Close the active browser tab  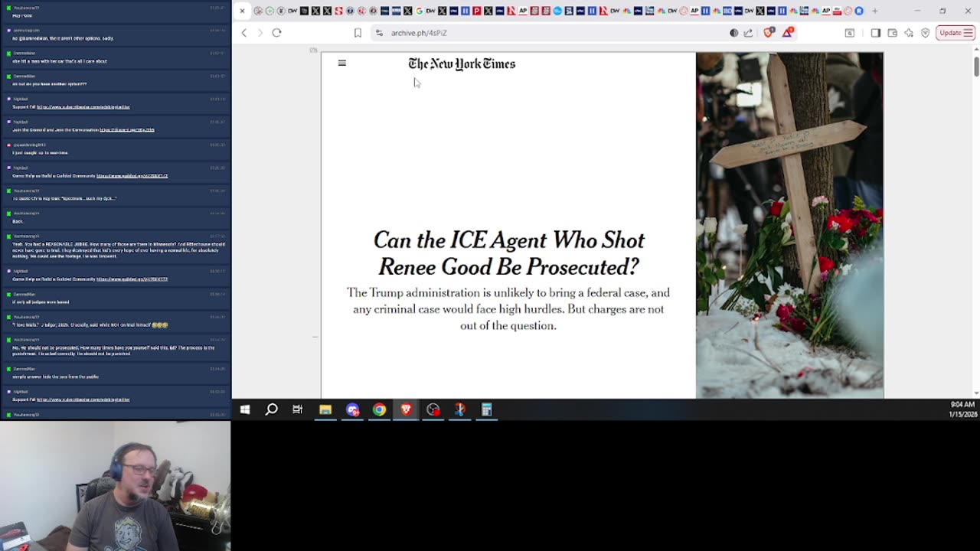[242, 11]
